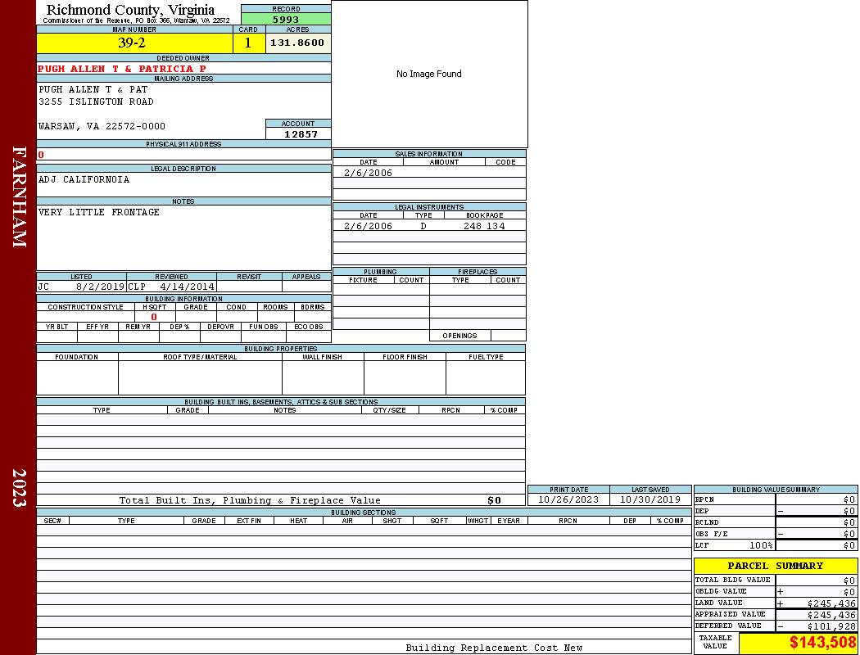Click the physical 911 address field
860x655 pixels.
click(x=183, y=154)
